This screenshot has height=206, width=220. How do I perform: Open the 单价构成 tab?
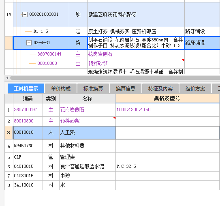tap(61, 89)
